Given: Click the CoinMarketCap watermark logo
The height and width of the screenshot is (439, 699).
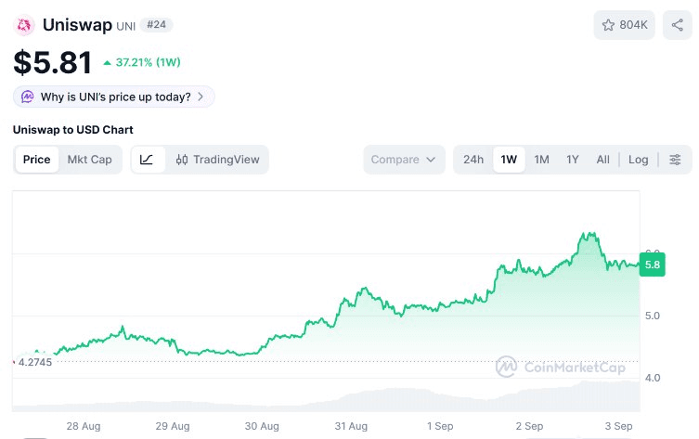Looking at the screenshot, I should point(561,367).
